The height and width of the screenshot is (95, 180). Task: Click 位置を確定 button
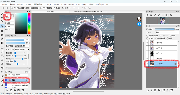34,8
